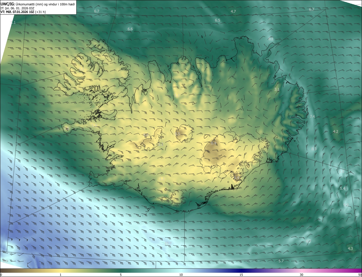Click the 5.1 value label at map edge
This screenshot has width=362, height=277.
pos(13,22)
